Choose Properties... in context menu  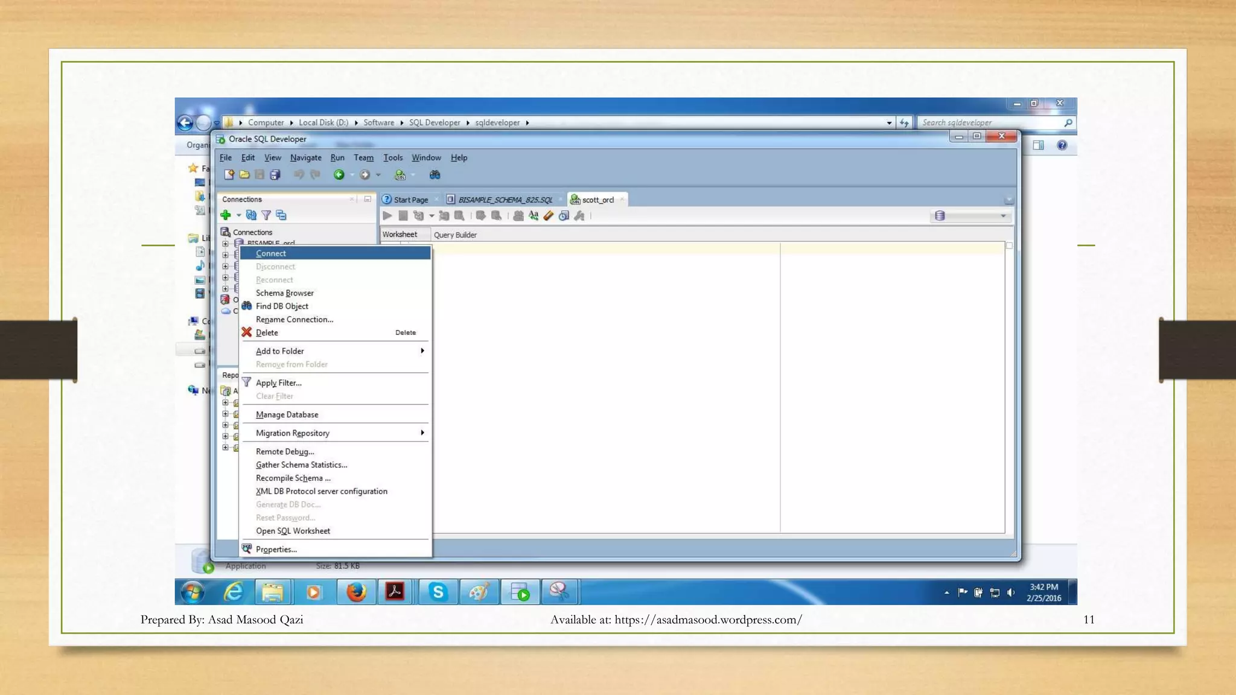pos(336,550)
